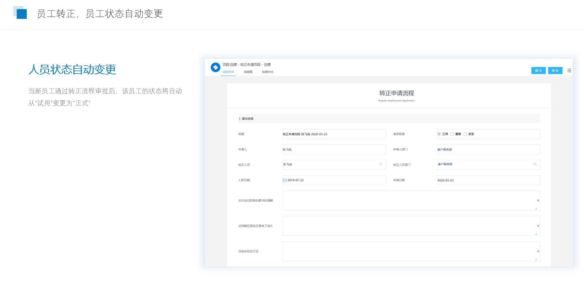Select the 正常 urgency radio button
Screen dimensions: 584x281
pos(439,134)
